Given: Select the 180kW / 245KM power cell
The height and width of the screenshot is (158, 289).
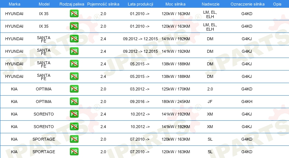Looking at the screenshot, I should pos(176,102).
